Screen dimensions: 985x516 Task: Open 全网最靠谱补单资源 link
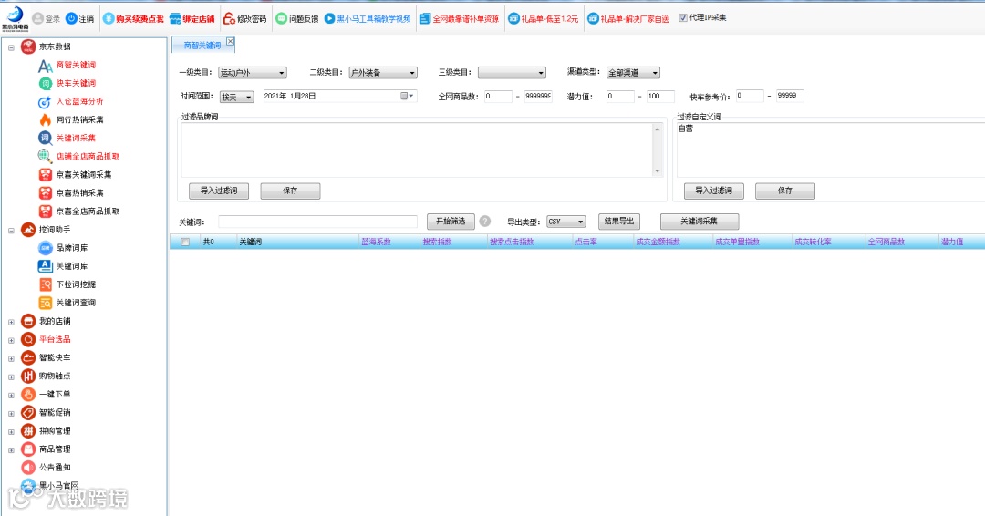point(459,19)
